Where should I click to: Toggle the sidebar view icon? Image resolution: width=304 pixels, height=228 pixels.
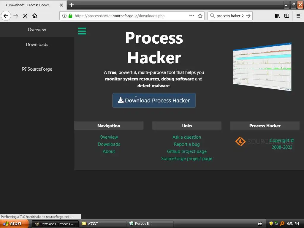coord(287,16)
